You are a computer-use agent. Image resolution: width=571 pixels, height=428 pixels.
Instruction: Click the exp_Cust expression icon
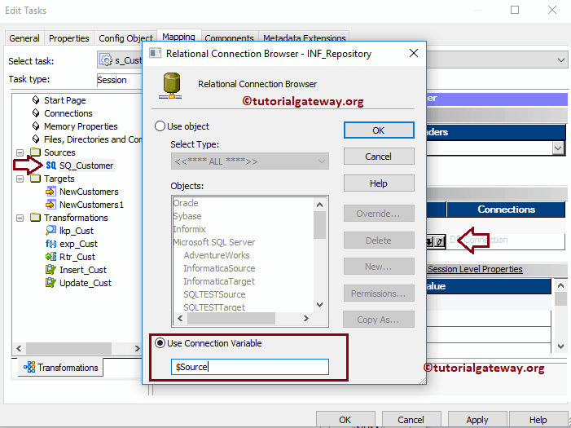[x=51, y=244]
